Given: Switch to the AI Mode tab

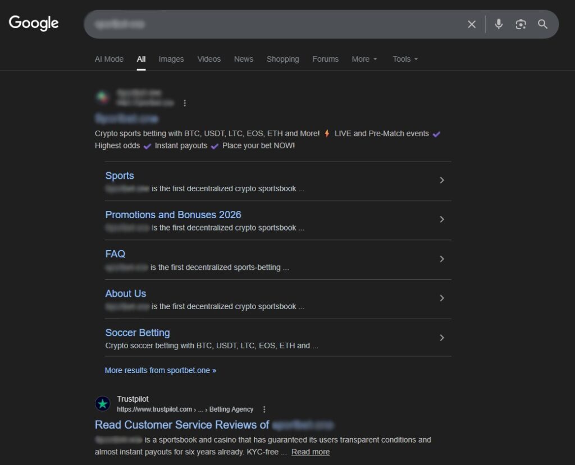Looking at the screenshot, I should click(x=109, y=59).
